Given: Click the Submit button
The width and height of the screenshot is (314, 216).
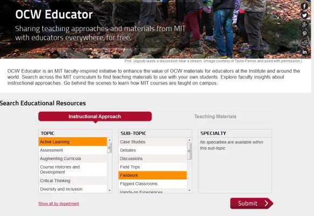Looking at the screenshot, I should click(x=252, y=204).
